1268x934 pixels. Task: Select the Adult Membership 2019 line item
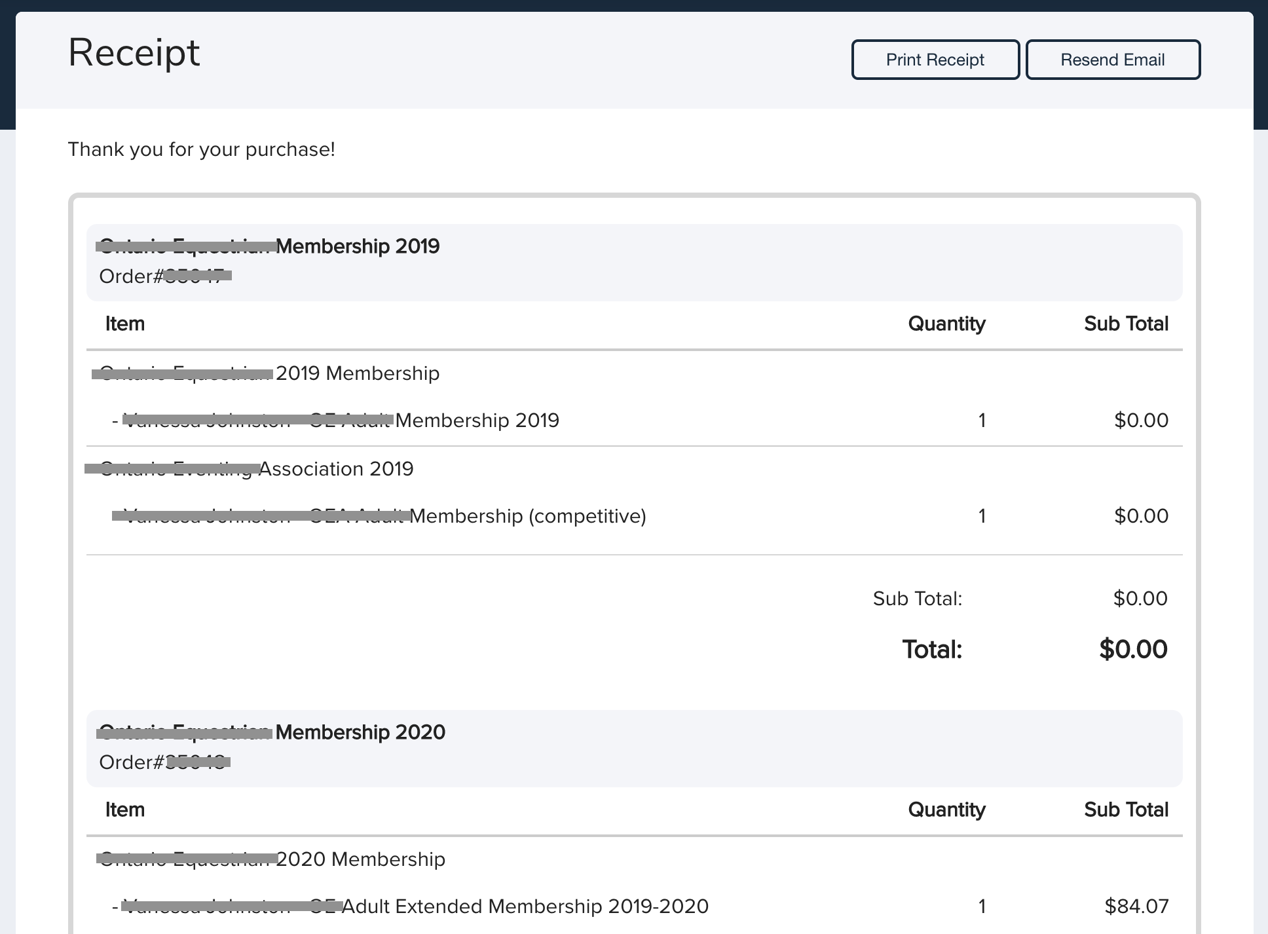[x=341, y=420]
